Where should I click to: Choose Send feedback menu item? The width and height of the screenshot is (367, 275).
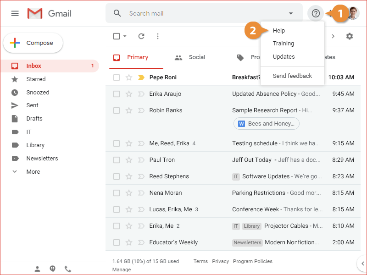[292, 76]
